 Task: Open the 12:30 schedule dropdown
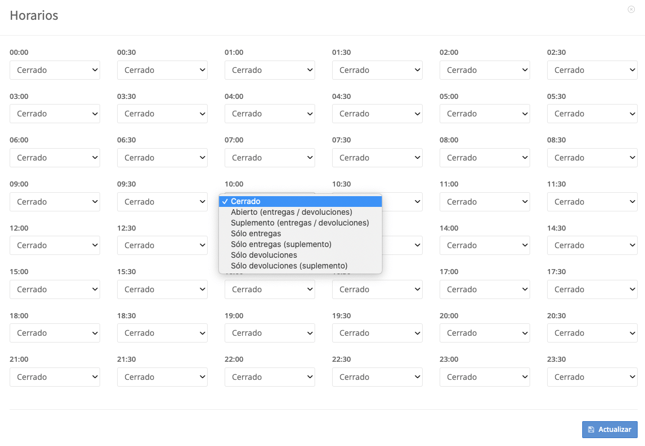(162, 245)
